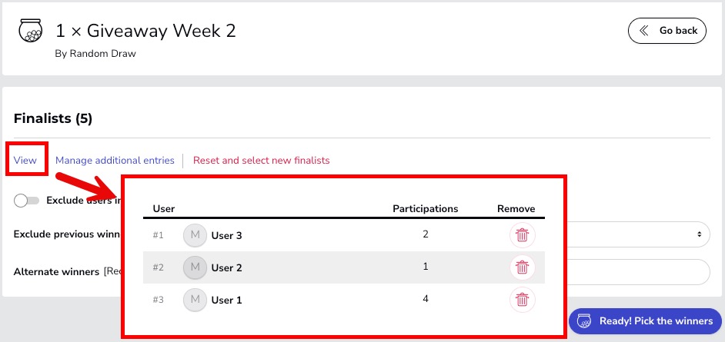
Task: Click the giveaway bowl icon in the header
Action: (30, 31)
